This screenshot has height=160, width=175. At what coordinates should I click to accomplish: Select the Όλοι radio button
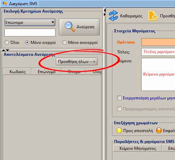pyautogui.click(x=6, y=43)
